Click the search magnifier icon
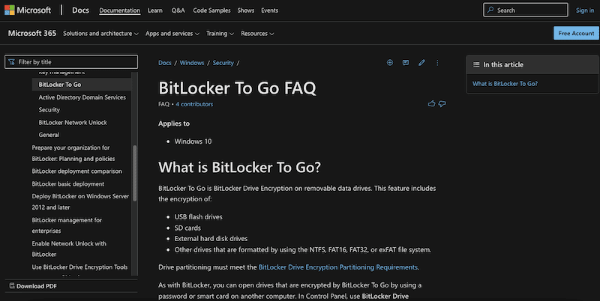 490,10
